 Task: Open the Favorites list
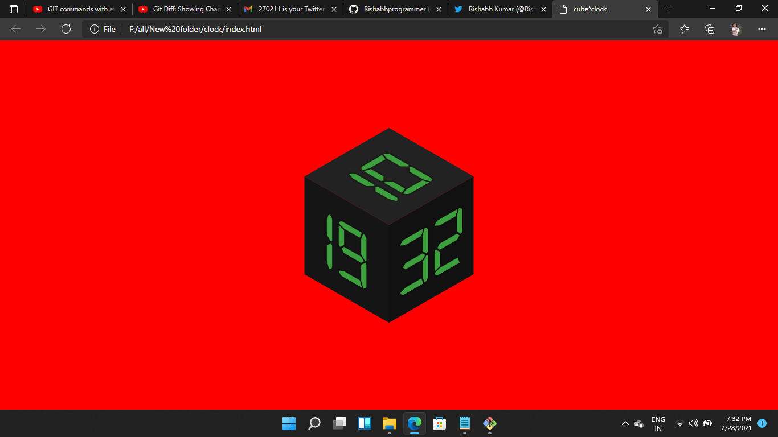(x=684, y=29)
